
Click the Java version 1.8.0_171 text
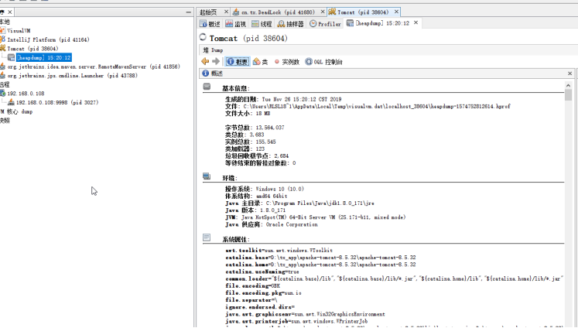click(x=272, y=210)
